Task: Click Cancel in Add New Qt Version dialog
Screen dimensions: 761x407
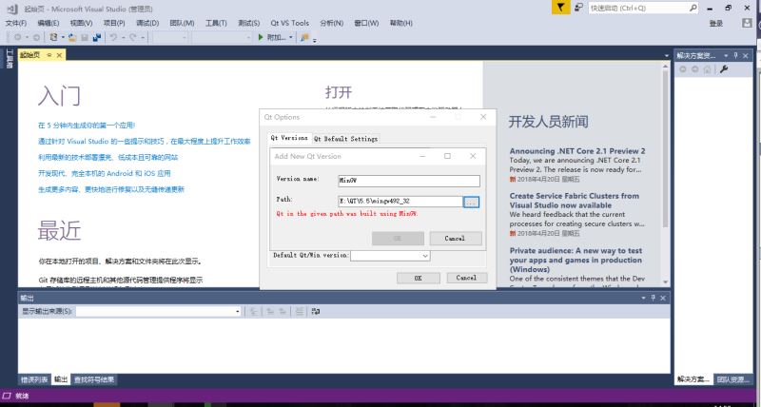Action: [x=456, y=238]
